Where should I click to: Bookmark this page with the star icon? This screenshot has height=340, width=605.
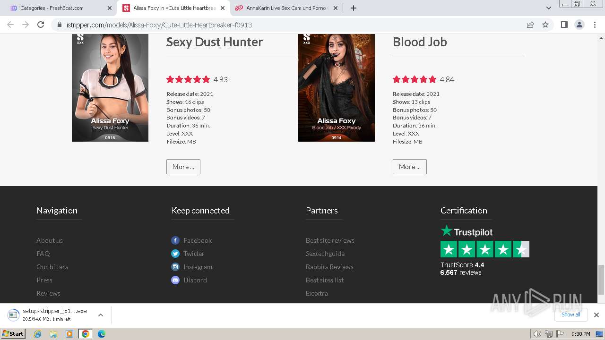click(x=545, y=25)
